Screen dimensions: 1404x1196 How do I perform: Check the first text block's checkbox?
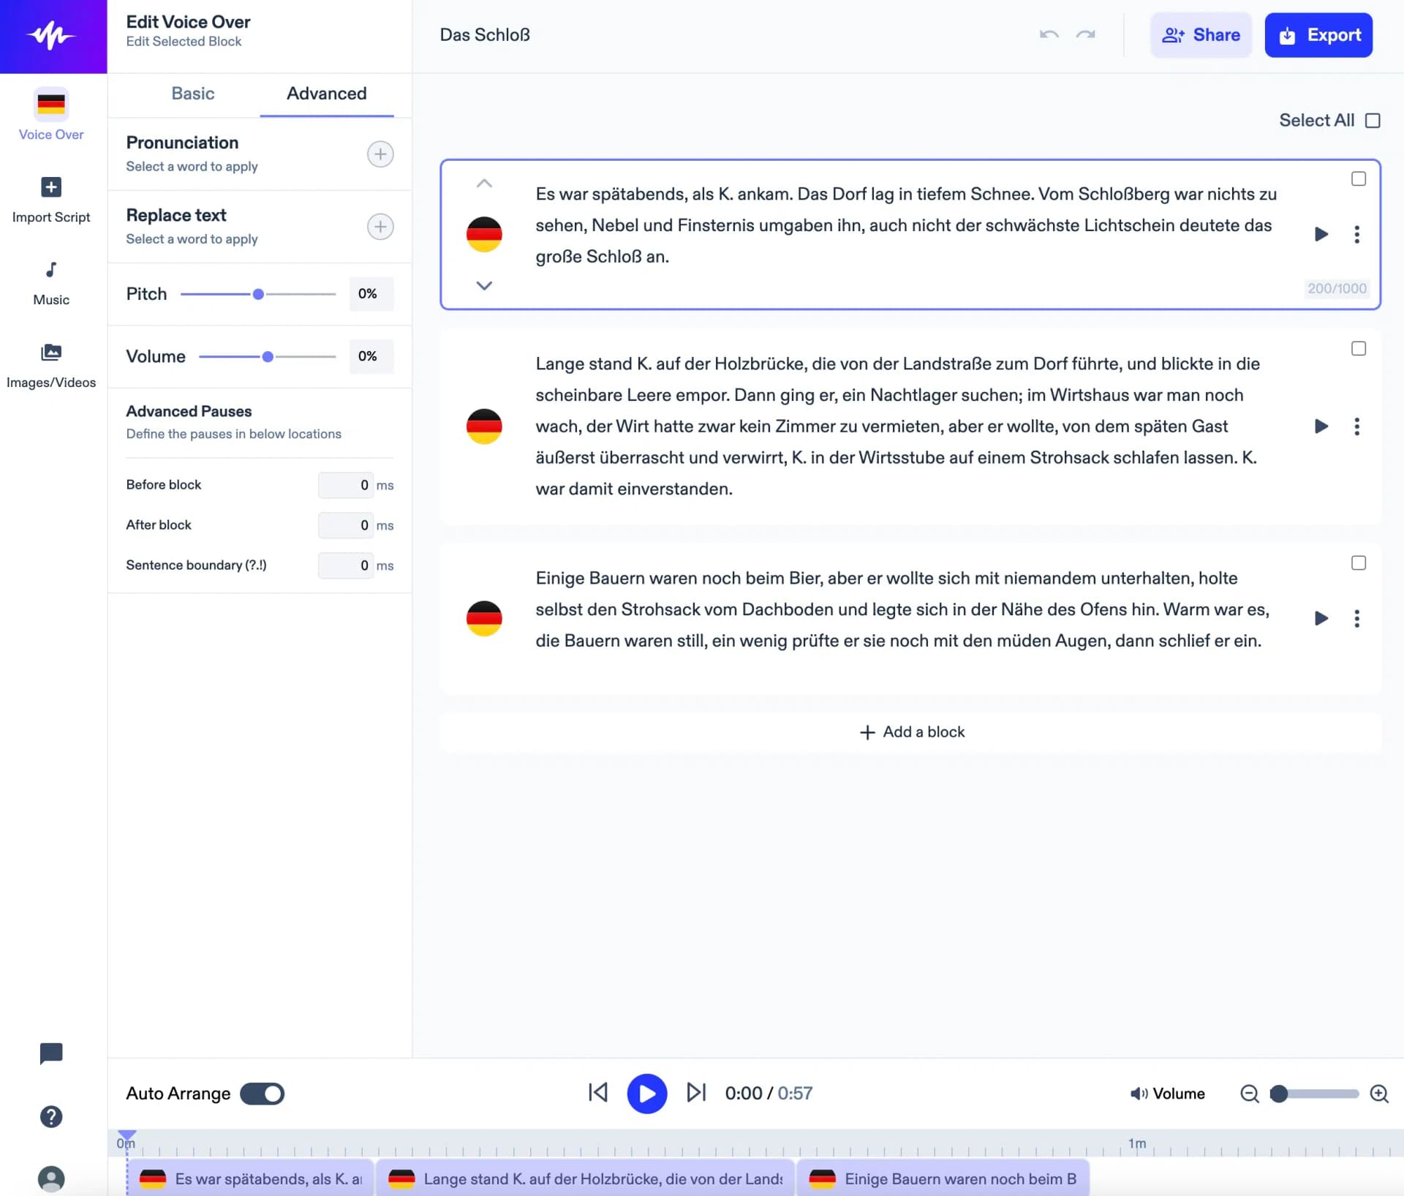(x=1359, y=178)
